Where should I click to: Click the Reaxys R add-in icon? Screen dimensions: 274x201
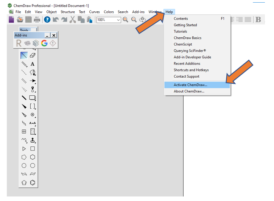(19, 43)
